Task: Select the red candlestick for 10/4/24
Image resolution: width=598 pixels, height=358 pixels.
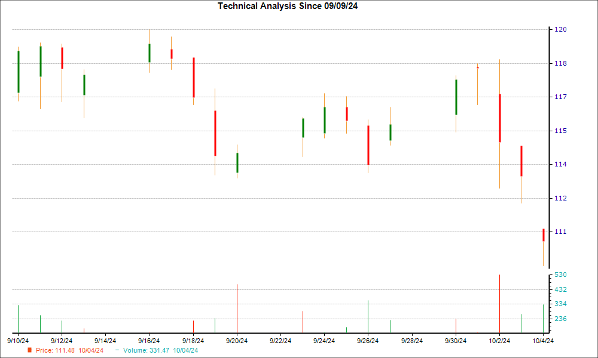Action: 544,235
